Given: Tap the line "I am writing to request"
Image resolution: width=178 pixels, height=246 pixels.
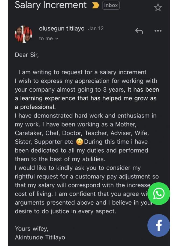Looking at the screenshot, I should 82,72.
